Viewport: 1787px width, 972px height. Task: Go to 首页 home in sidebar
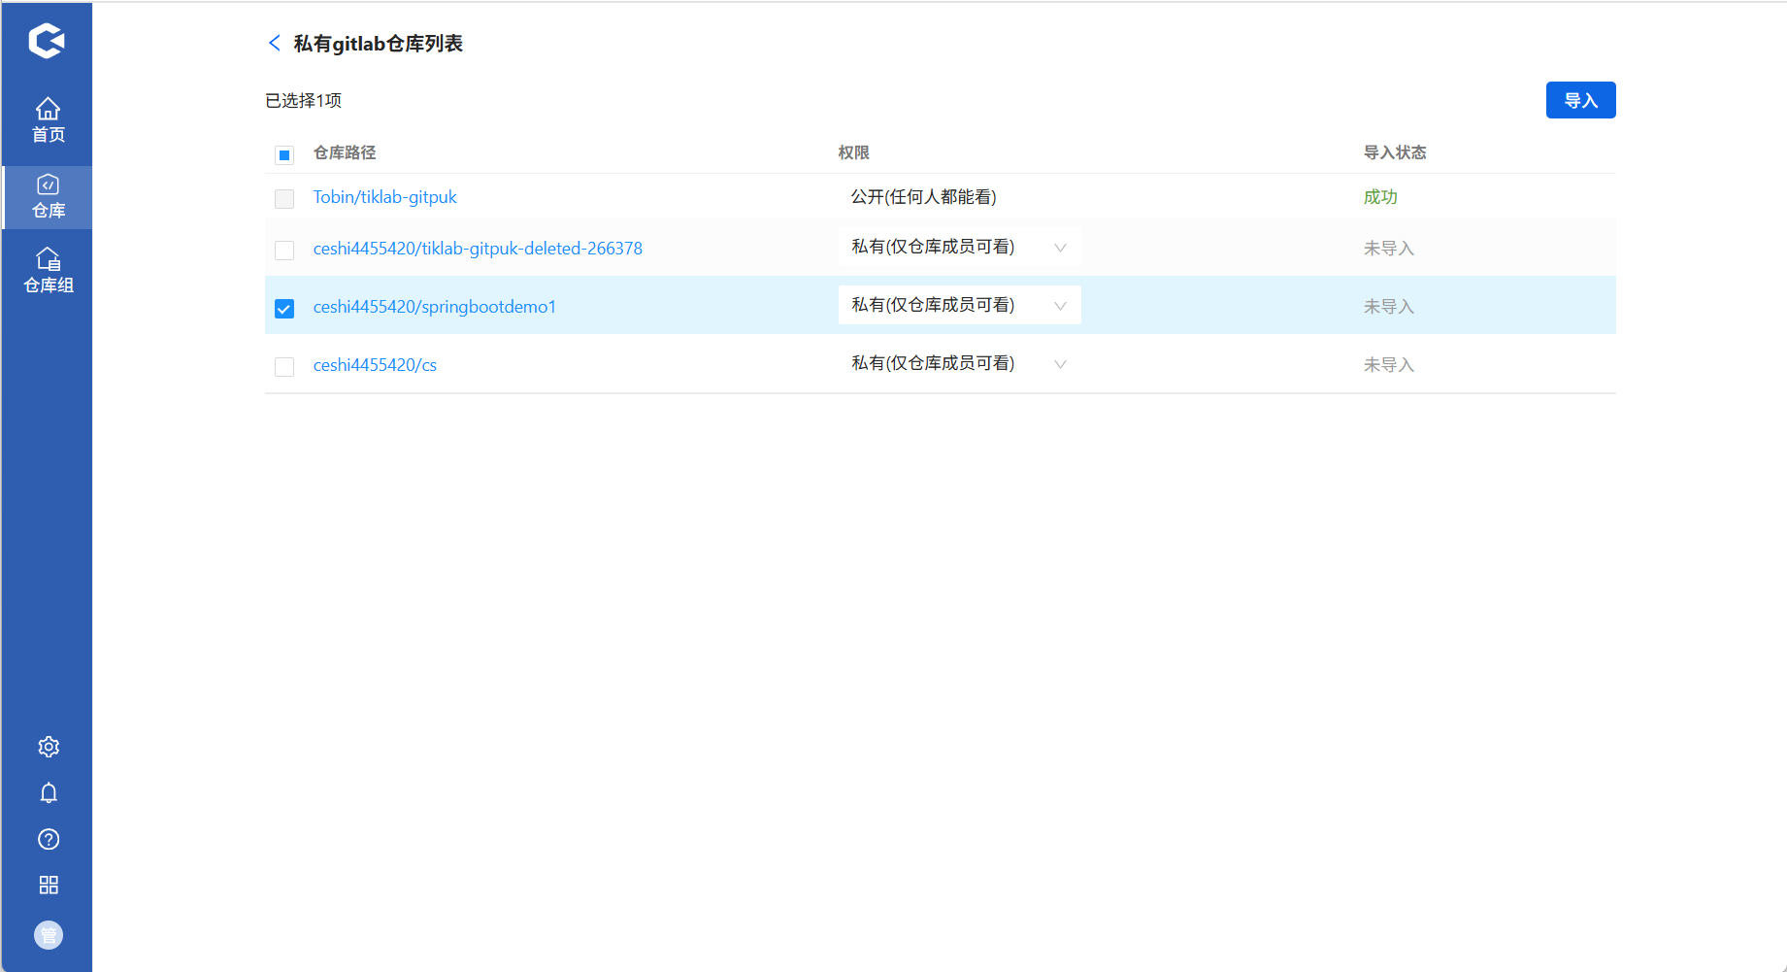pos(48,120)
